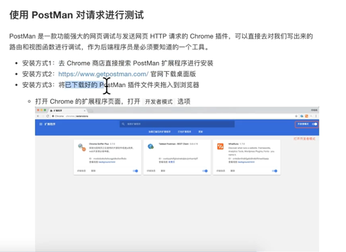
Task: Click the 更新 button in blue bar
Action: coord(200,131)
